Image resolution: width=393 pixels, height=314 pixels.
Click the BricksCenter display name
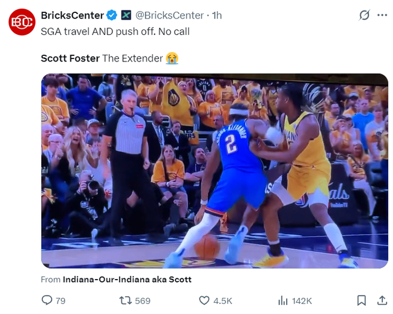point(72,15)
